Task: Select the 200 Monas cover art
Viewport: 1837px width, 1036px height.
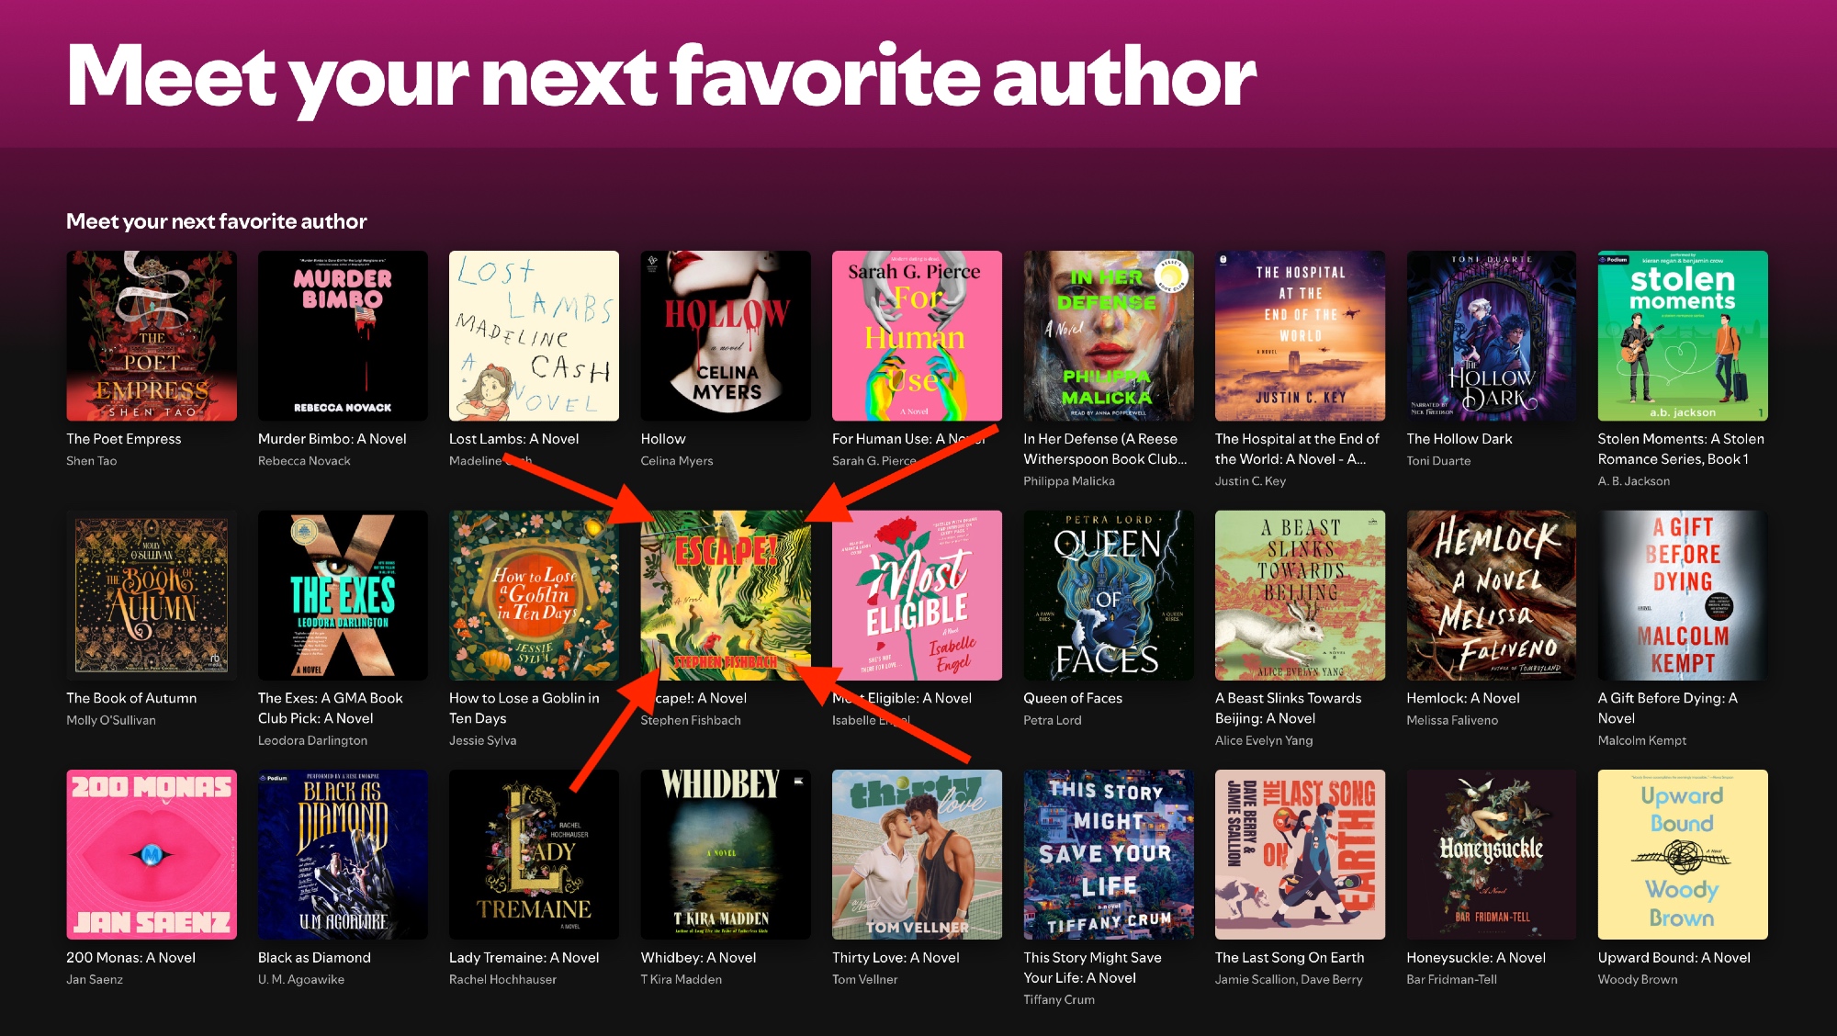Action: [152, 854]
